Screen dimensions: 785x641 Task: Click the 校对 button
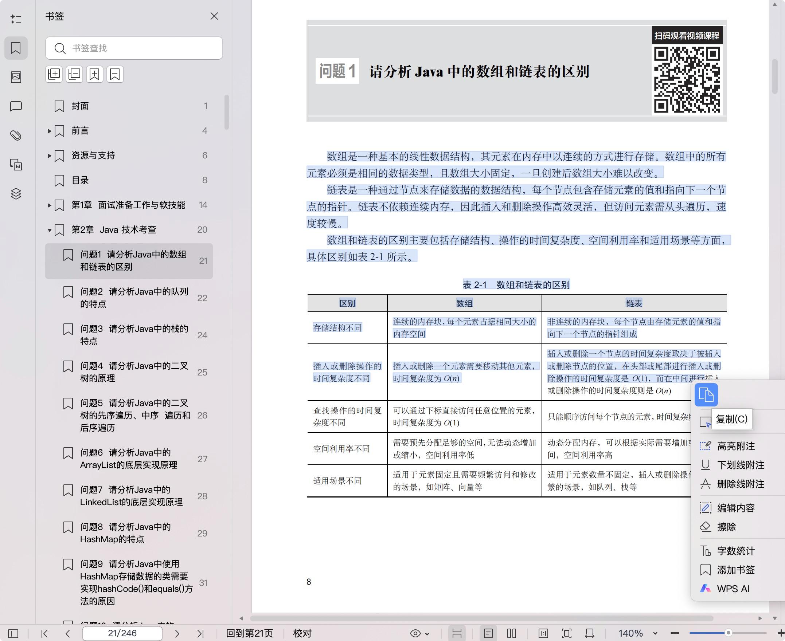pyautogui.click(x=302, y=634)
